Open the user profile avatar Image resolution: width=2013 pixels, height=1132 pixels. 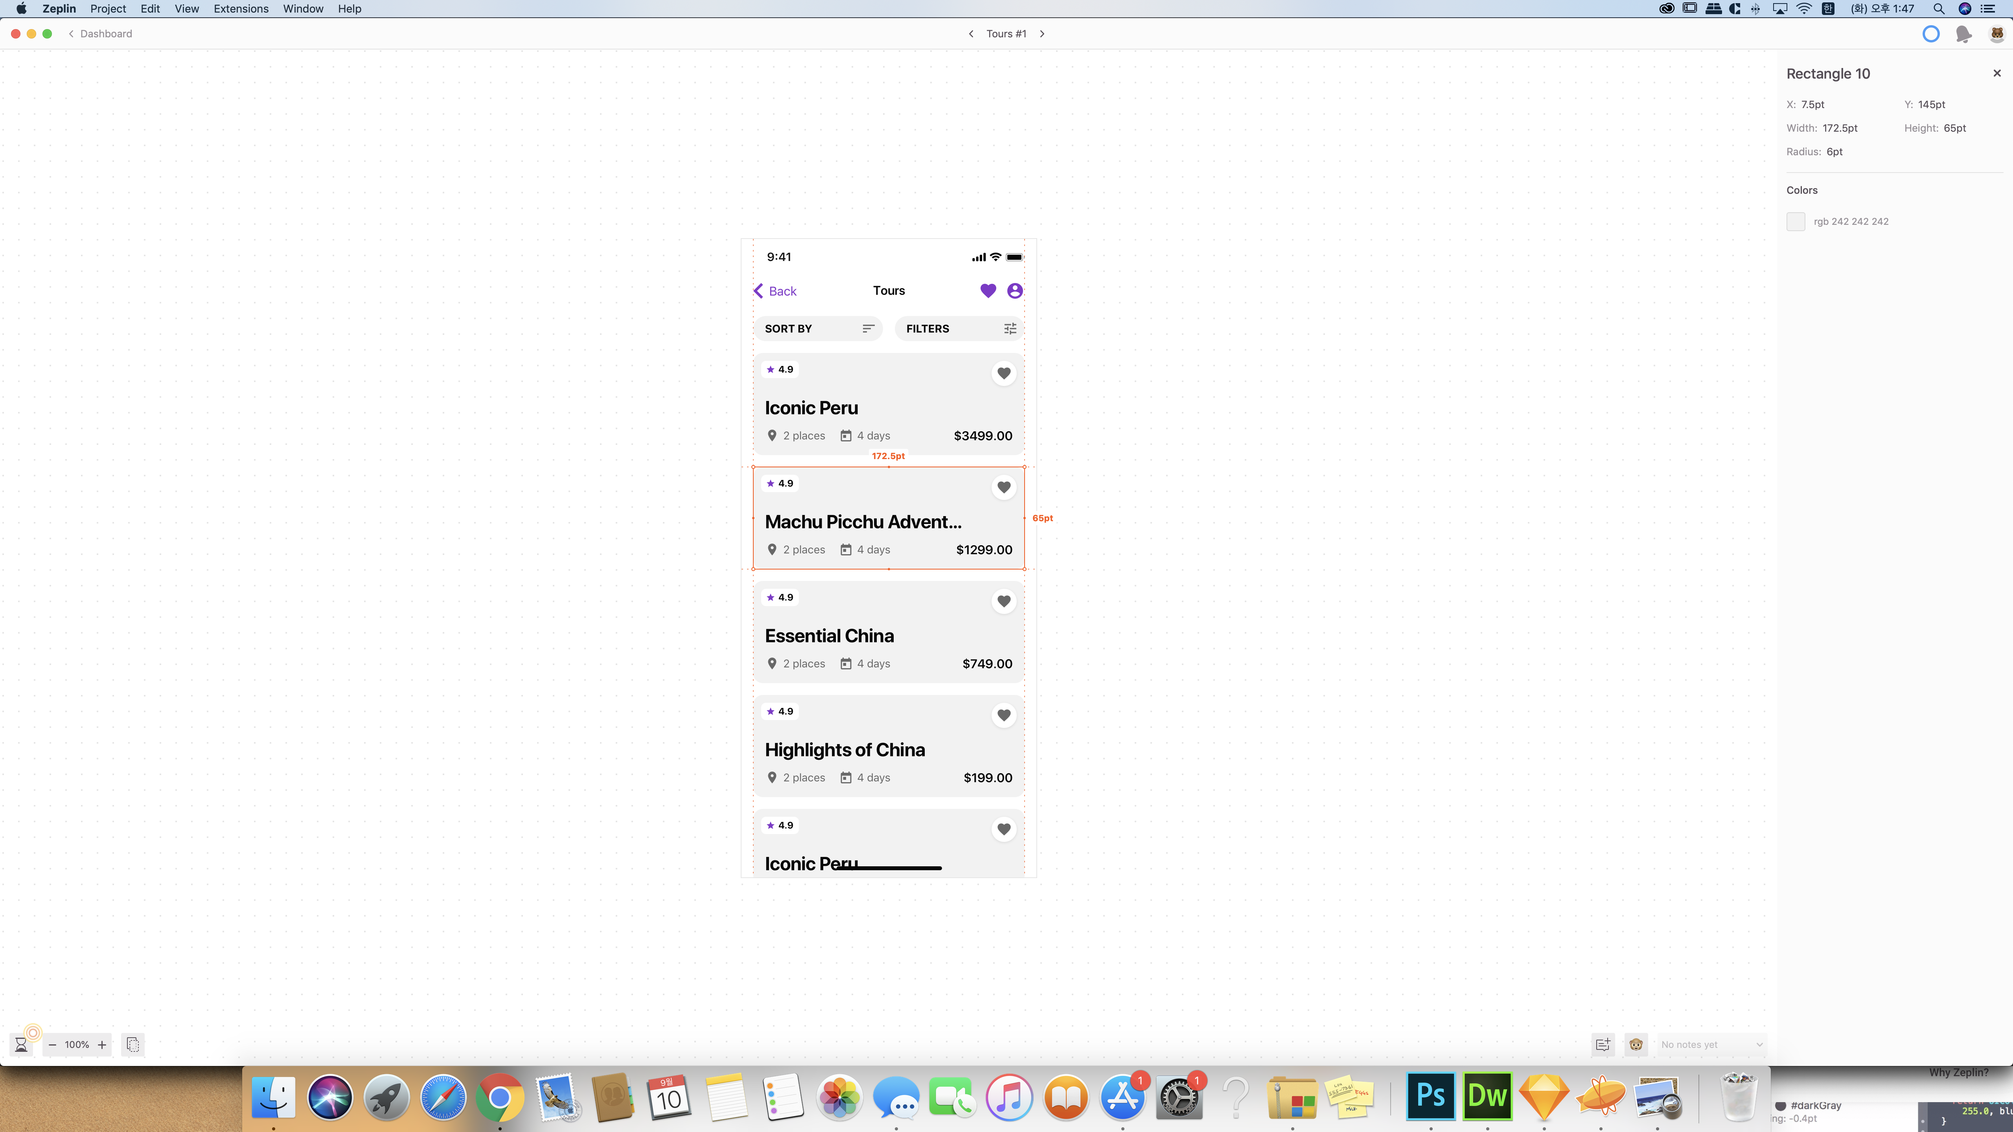click(1996, 33)
